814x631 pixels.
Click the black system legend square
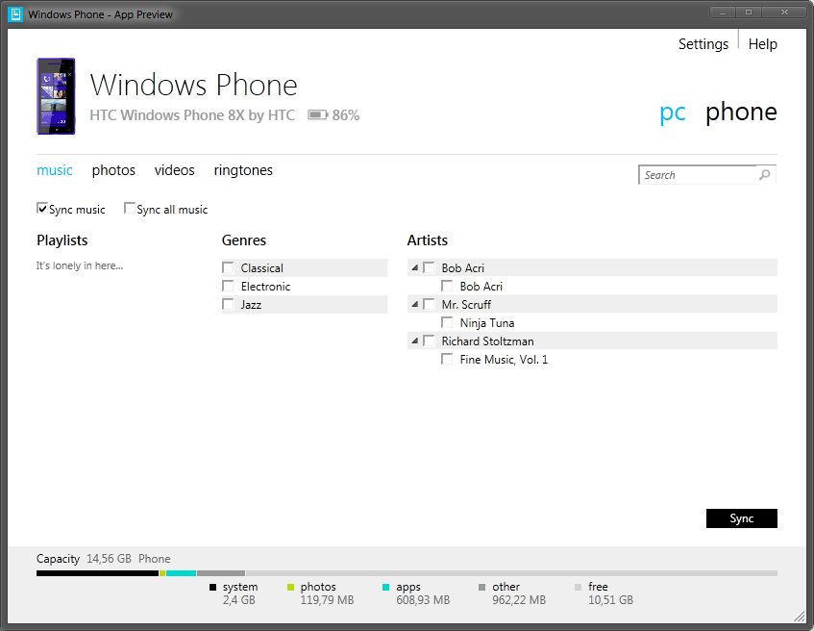(212, 588)
